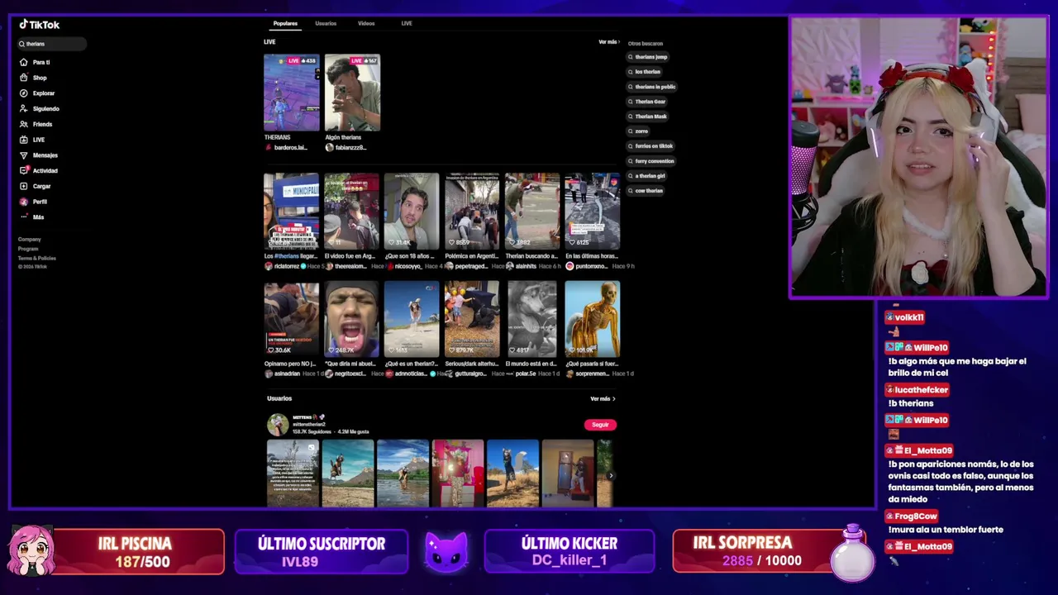Open Terms & Policies footer link
Viewport: 1058px width, 595px height.
(37, 259)
